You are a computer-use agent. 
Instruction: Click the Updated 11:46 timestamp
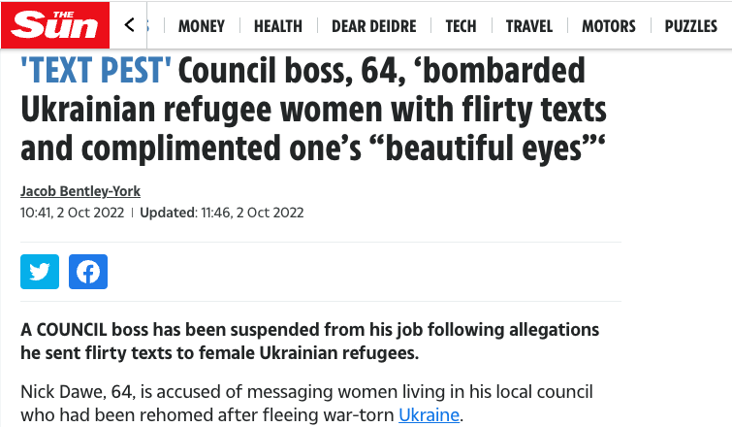point(222,213)
